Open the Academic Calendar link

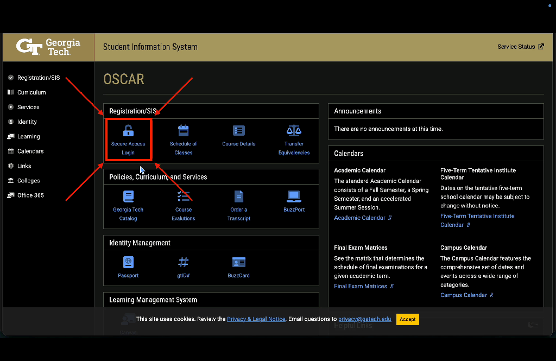363,218
